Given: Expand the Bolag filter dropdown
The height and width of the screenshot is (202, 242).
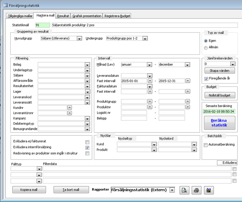Looking at the screenshot, I should pos(87,64).
